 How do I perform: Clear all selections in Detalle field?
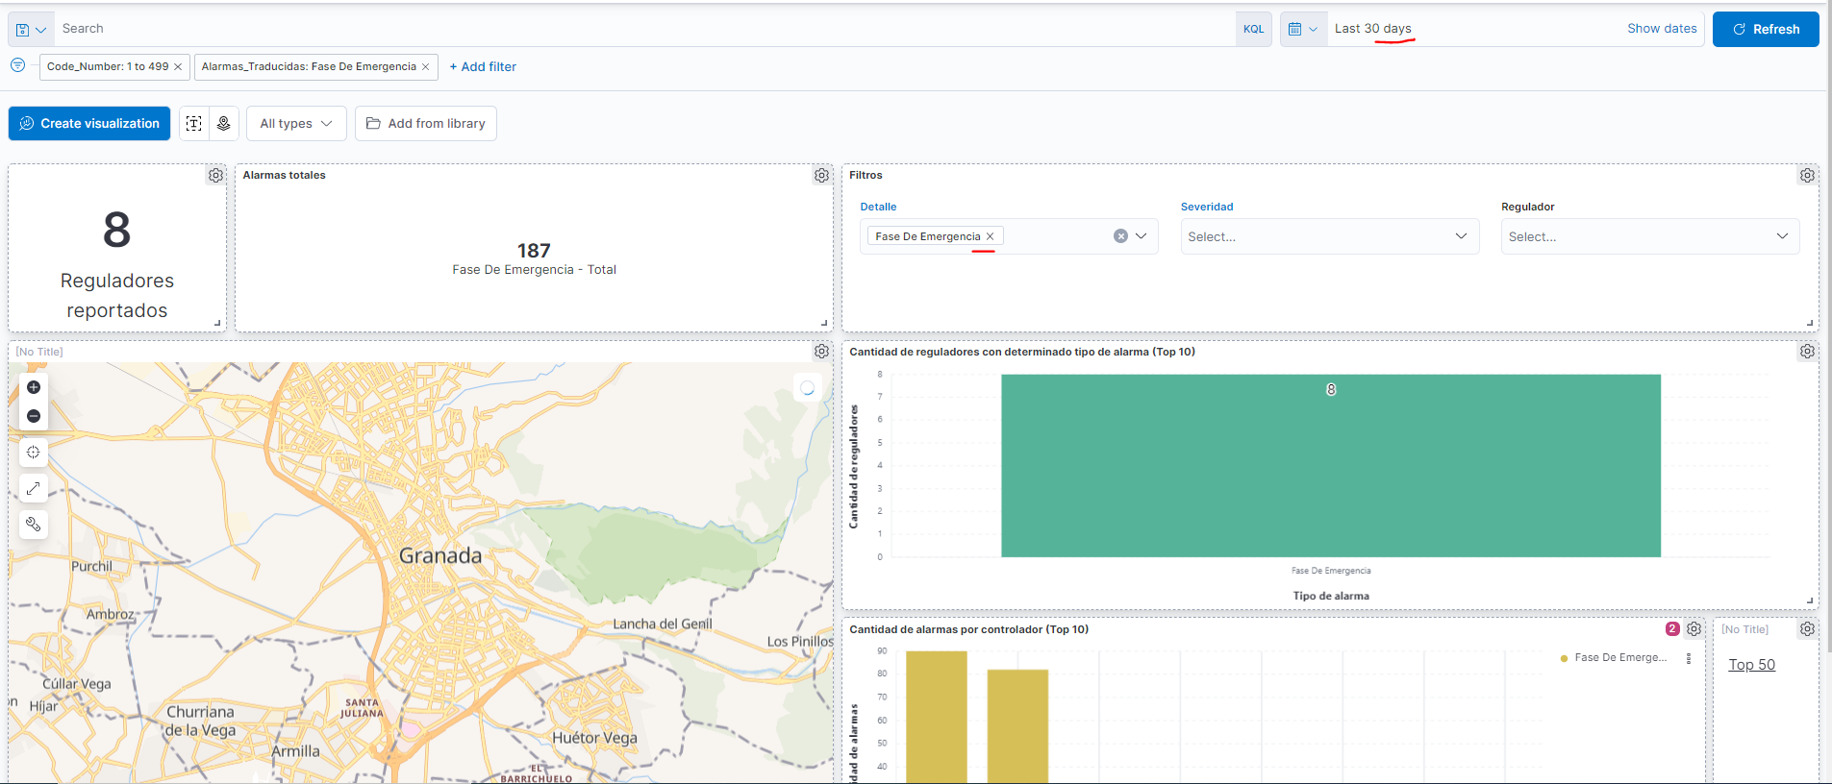click(1120, 236)
